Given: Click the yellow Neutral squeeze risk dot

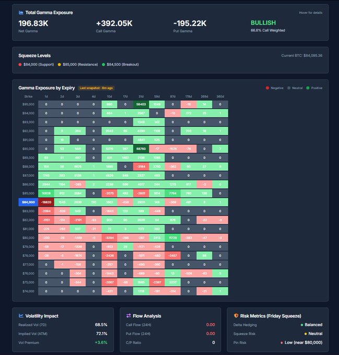Looking at the screenshot, I should [x=306, y=334].
